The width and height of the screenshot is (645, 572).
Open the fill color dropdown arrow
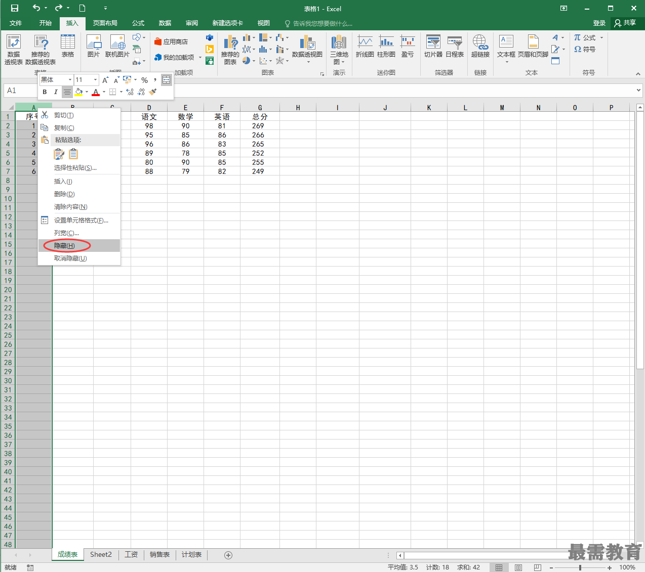(x=87, y=92)
